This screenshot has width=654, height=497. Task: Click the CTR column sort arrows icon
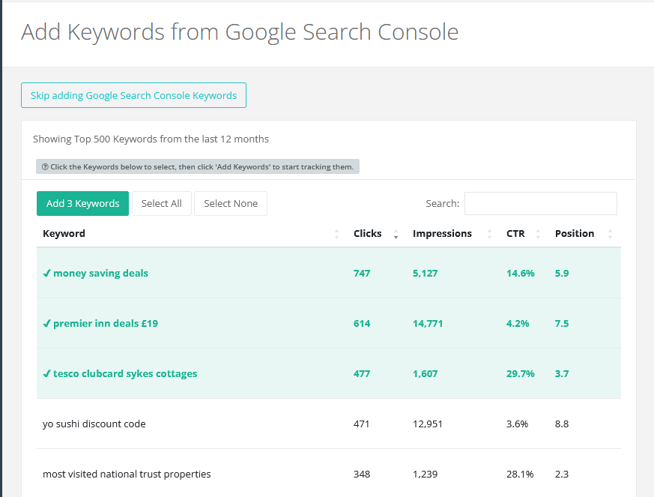(538, 234)
